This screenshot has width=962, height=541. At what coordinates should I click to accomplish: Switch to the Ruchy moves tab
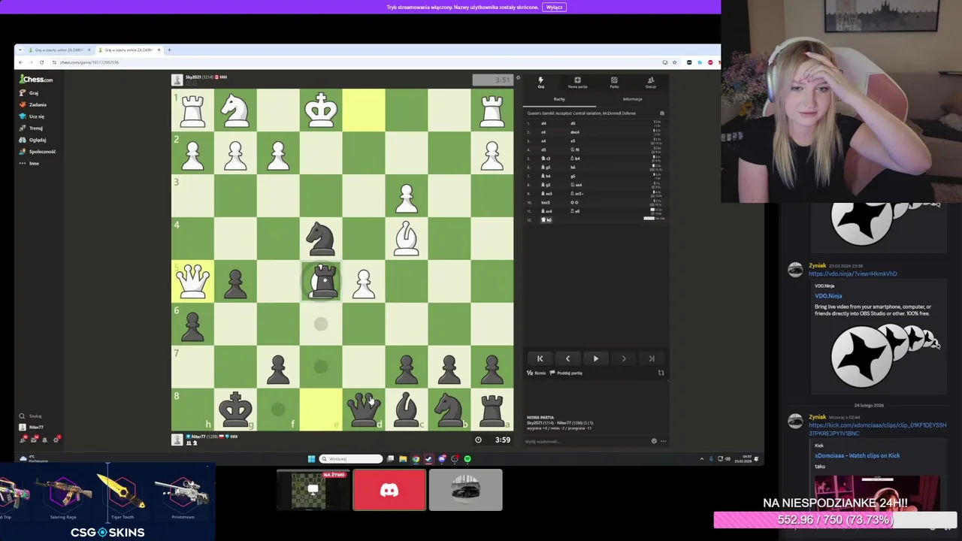point(559,99)
